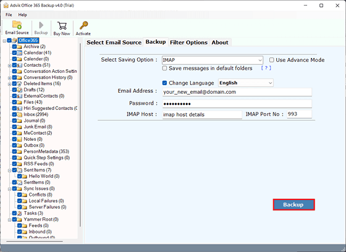Click the Archive (2) folder icon

[19, 46]
